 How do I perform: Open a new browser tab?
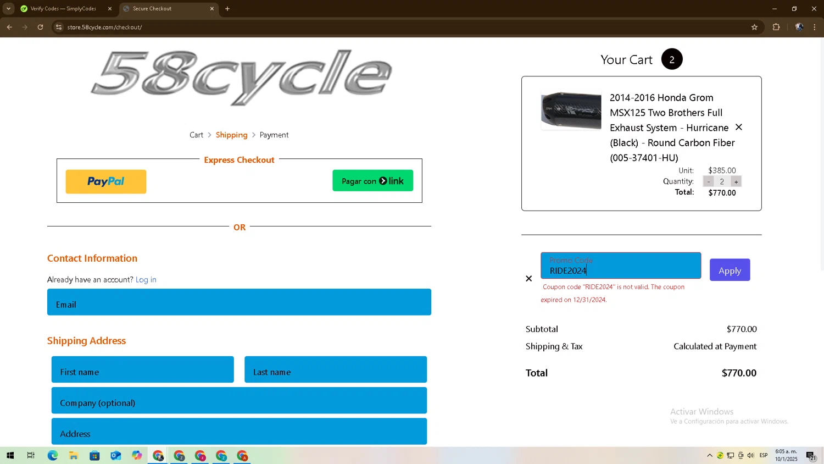coord(227,9)
